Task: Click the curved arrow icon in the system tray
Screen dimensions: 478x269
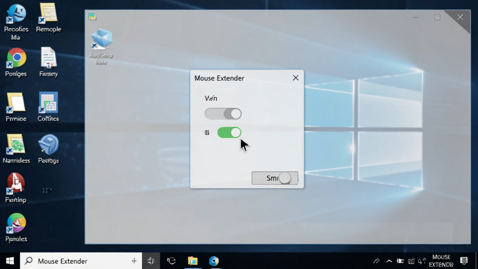Action: point(377,261)
